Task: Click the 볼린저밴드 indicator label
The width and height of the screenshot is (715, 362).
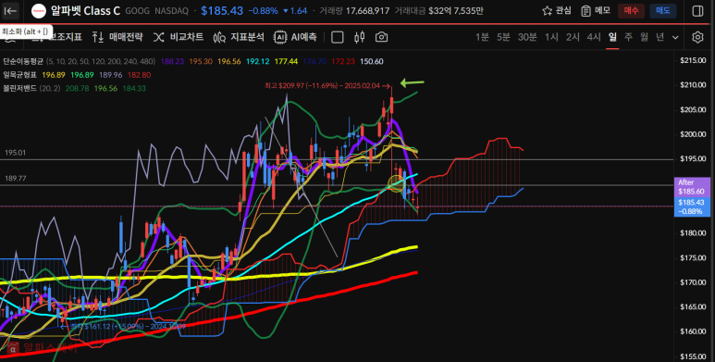Action: (x=19, y=89)
